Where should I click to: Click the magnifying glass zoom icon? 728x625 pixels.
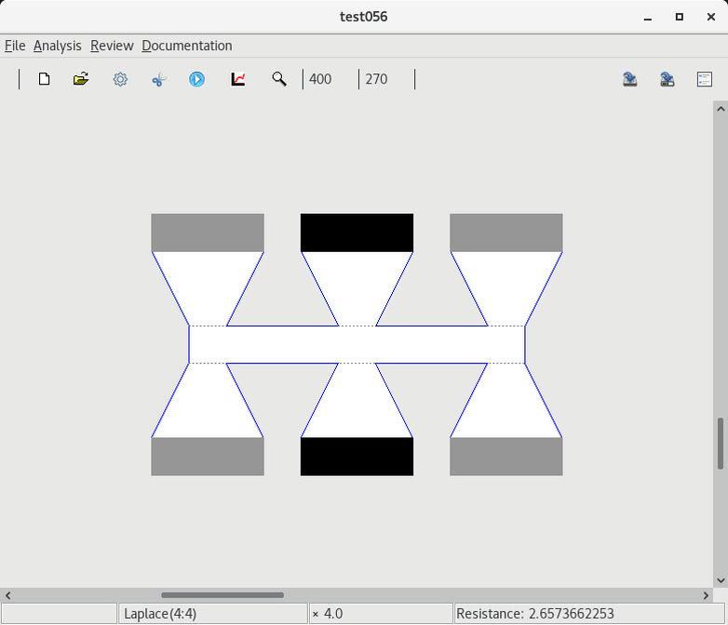pos(278,79)
